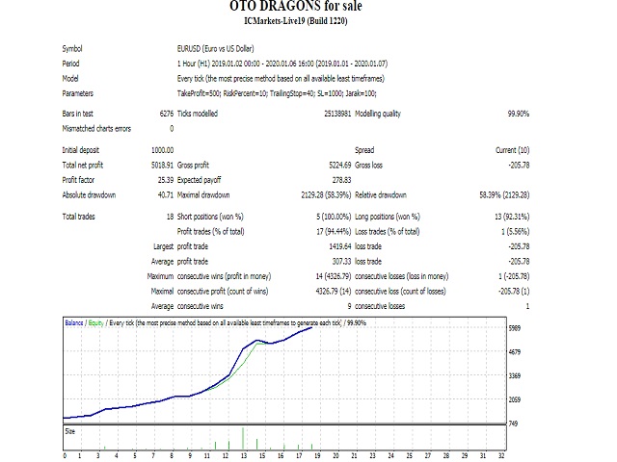617x462 pixels.
Task: Click the consecutive loss value -205.78 (1)
Action: pos(514,291)
